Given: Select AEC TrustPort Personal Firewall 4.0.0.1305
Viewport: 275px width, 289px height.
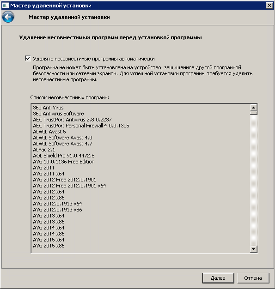Looking at the screenshot, I should click(81, 126).
